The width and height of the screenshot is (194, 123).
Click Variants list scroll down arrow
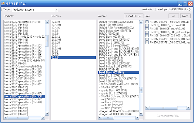141,114
